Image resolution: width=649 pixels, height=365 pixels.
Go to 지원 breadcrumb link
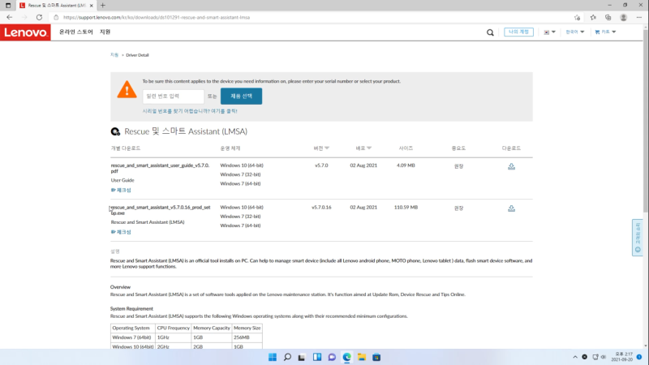pos(114,55)
